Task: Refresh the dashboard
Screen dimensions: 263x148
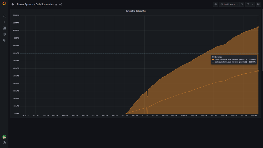Action: [248, 4]
